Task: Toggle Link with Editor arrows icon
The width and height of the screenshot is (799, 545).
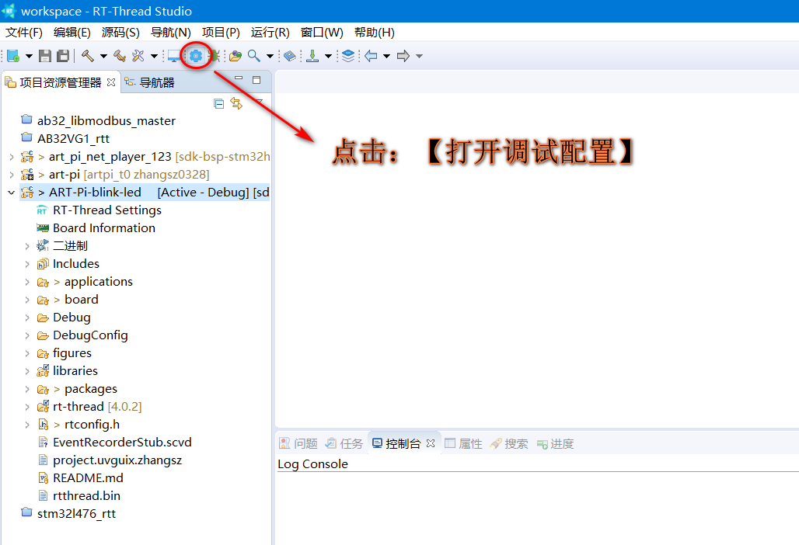Action: [x=236, y=103]
